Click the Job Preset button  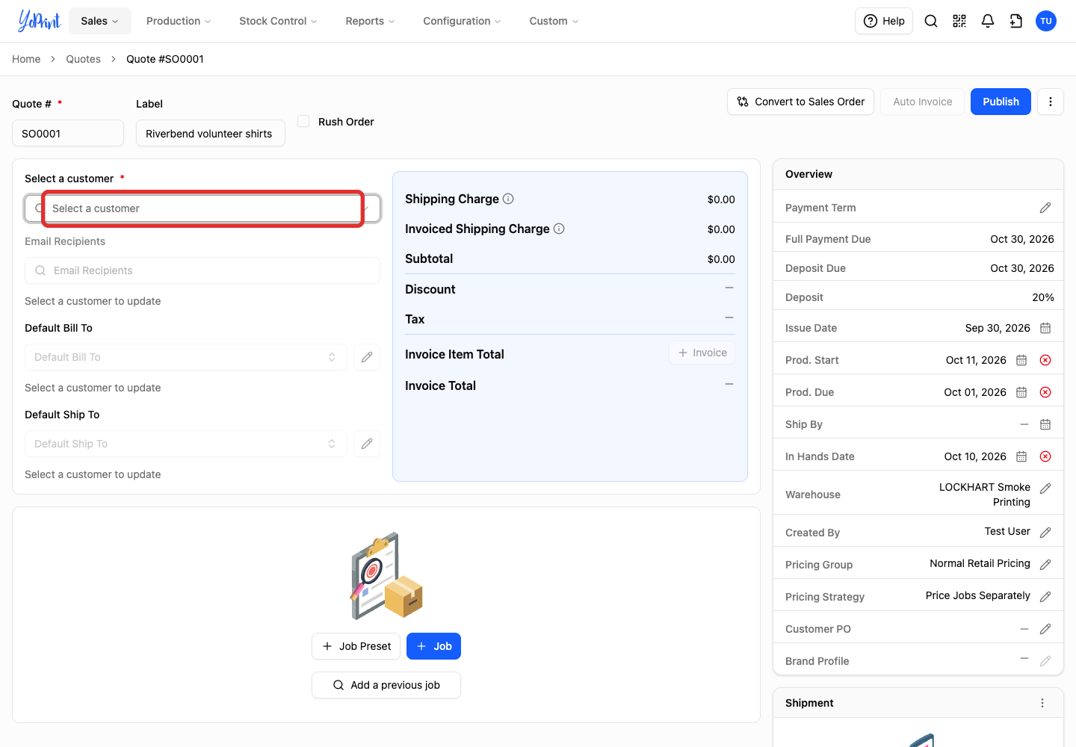[x=356, y=646]
